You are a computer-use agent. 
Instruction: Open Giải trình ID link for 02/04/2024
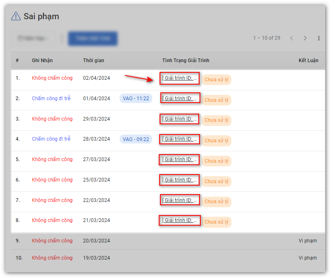(x=180, y=78)
